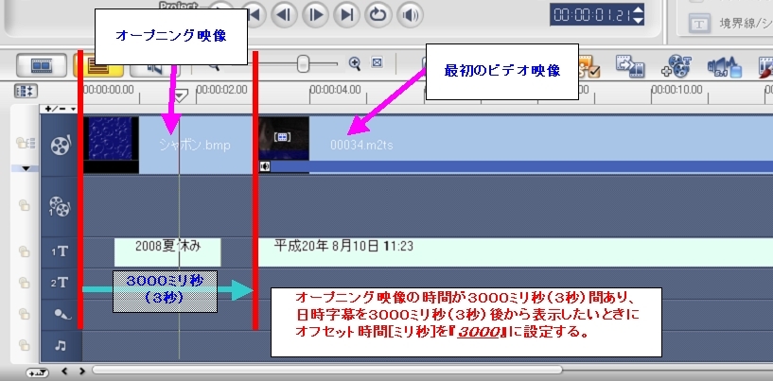
Task: Toggle ripple lock for the Overlay track
Action: click(25, 205)
